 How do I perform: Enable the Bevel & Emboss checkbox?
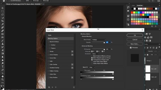(x=49, y=42)
